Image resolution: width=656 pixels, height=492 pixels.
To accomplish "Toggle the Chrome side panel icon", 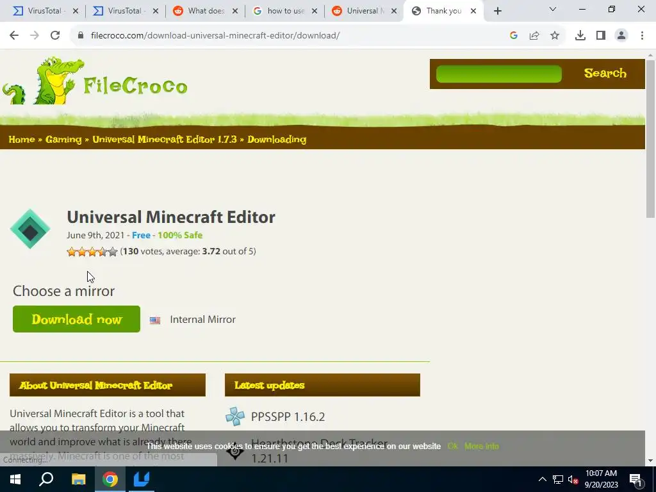I will [x=601, y=36].
